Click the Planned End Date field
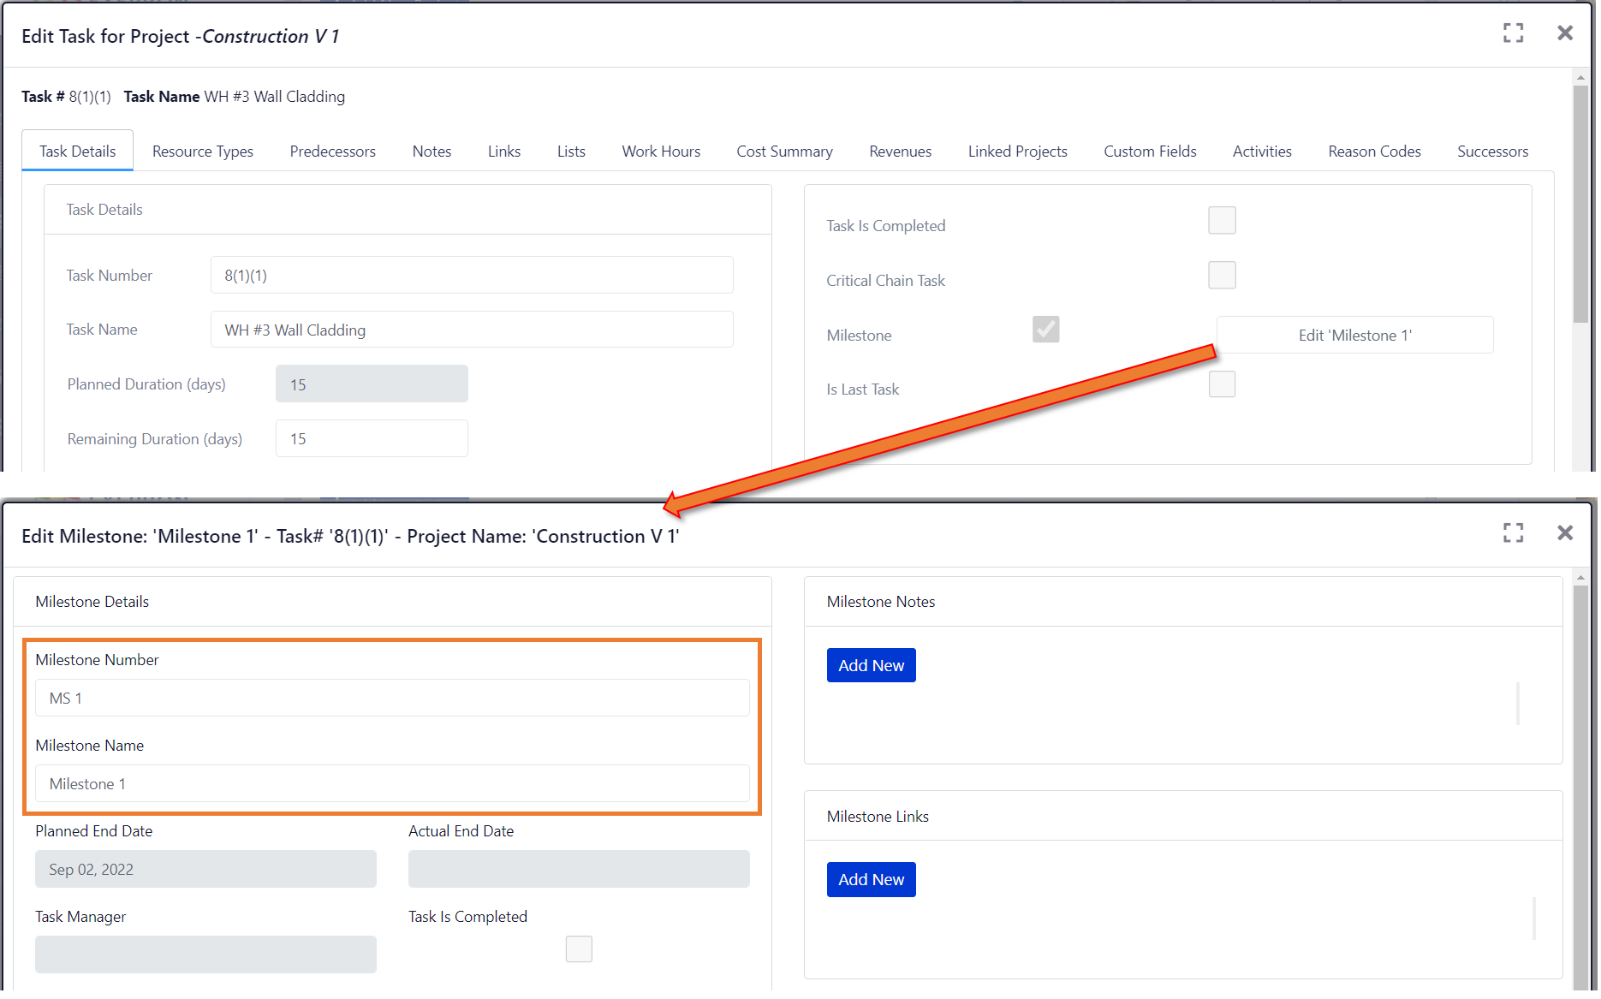1601x999 pixels. pyautogui.click(x=205, y=869)
